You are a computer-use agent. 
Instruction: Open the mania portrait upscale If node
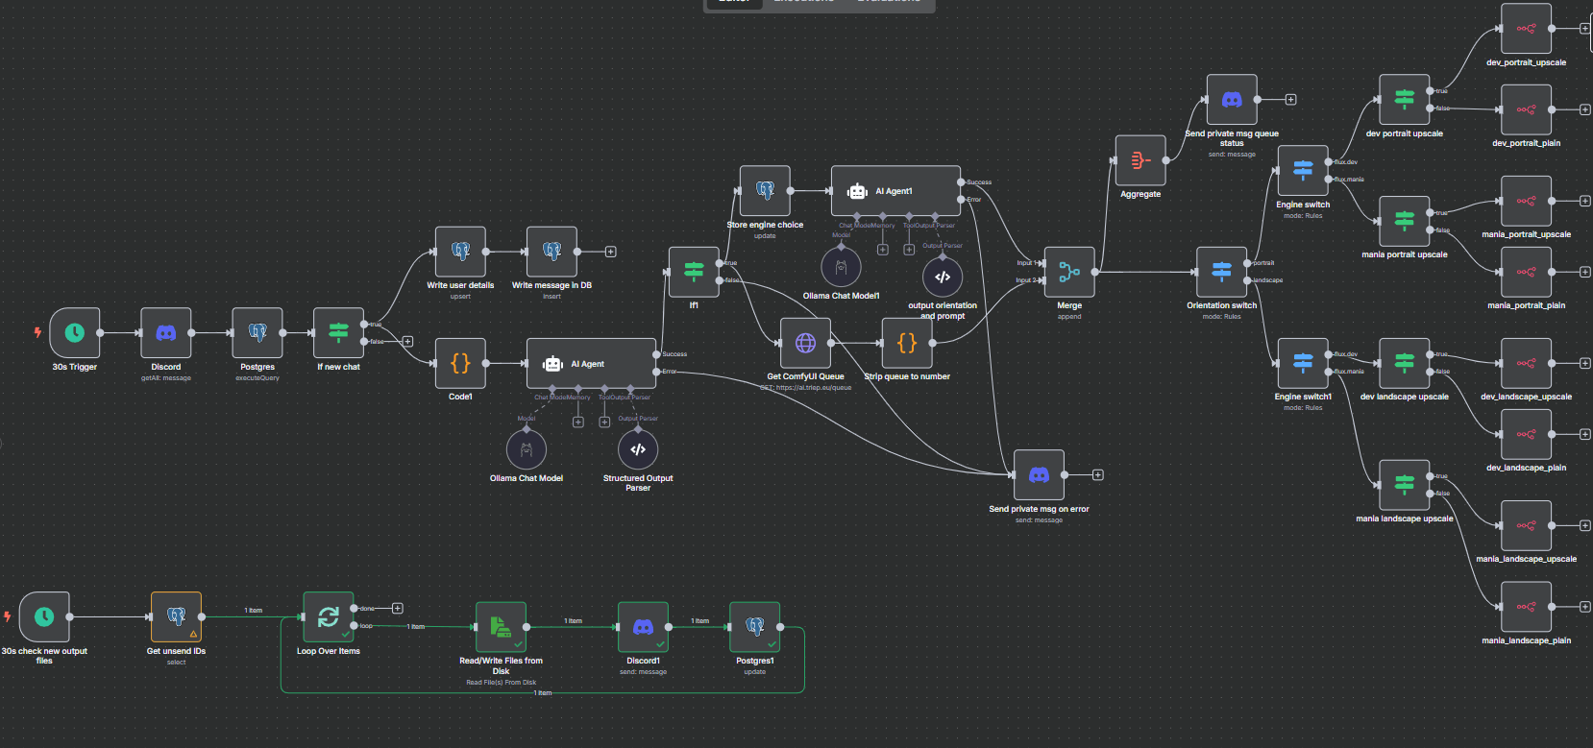(1405, 221)
